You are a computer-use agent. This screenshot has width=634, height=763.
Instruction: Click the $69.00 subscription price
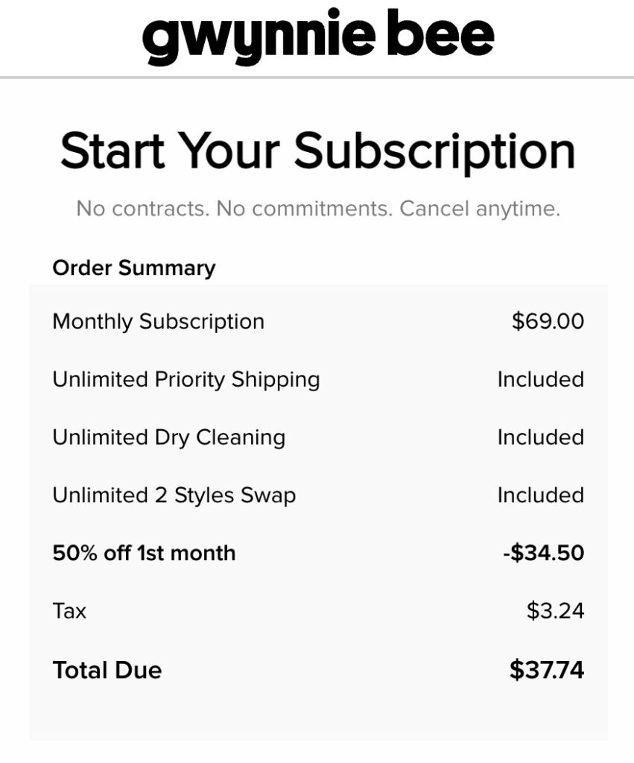[548, 321]
